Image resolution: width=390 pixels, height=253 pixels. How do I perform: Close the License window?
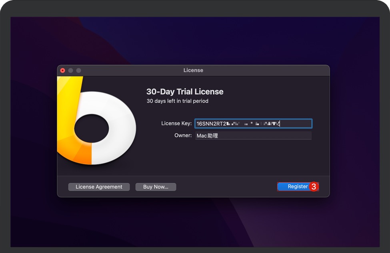63,71
